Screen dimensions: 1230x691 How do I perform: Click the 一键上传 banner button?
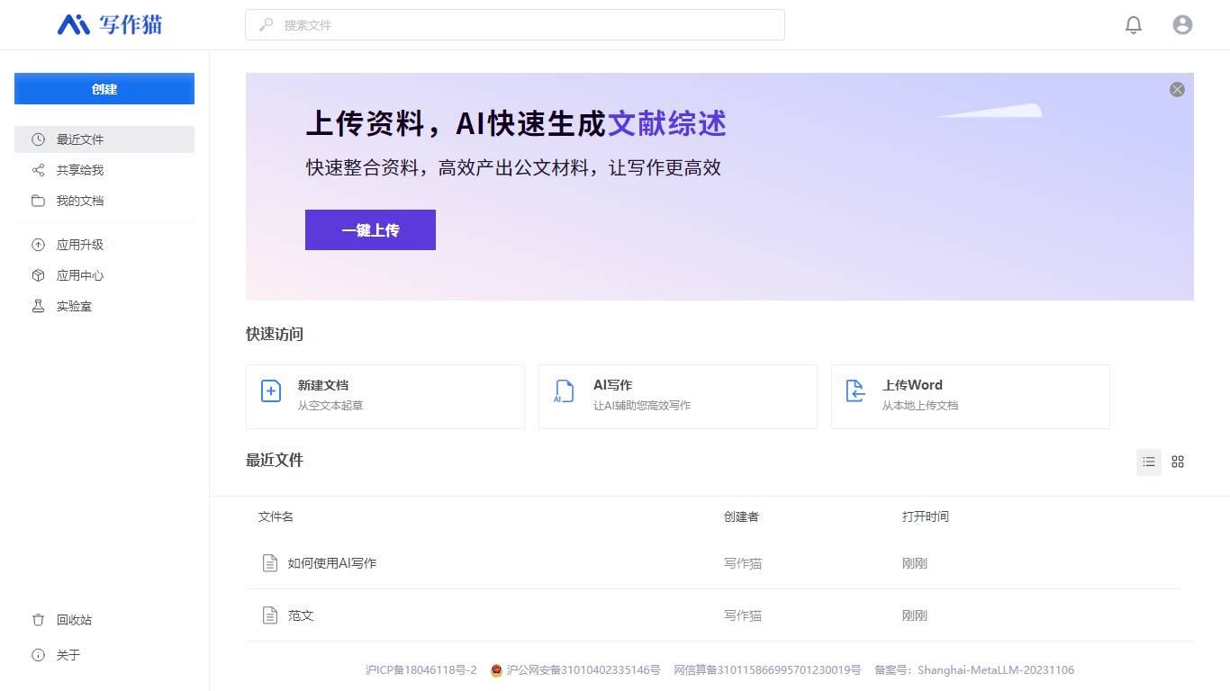pyautogui.click(x=370, y=230)
